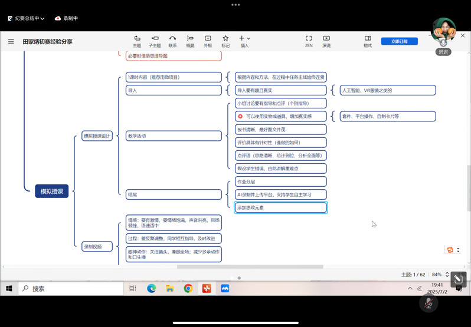The width and height of the screenshot is (471, 327).
Task: Select the 模拟授课 main topic node
Action: tap(51, 191)
